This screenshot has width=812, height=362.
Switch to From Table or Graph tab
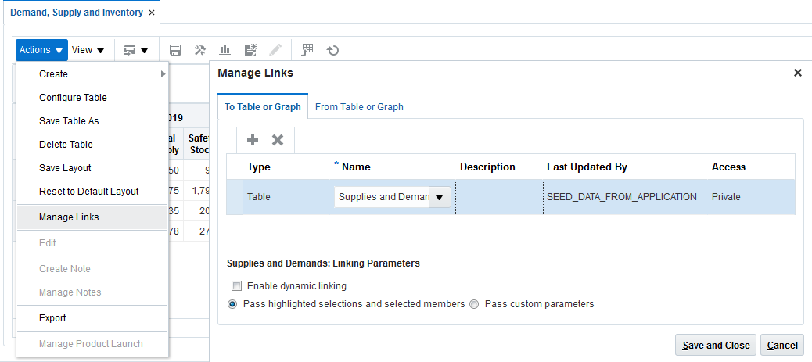point(359,107)
